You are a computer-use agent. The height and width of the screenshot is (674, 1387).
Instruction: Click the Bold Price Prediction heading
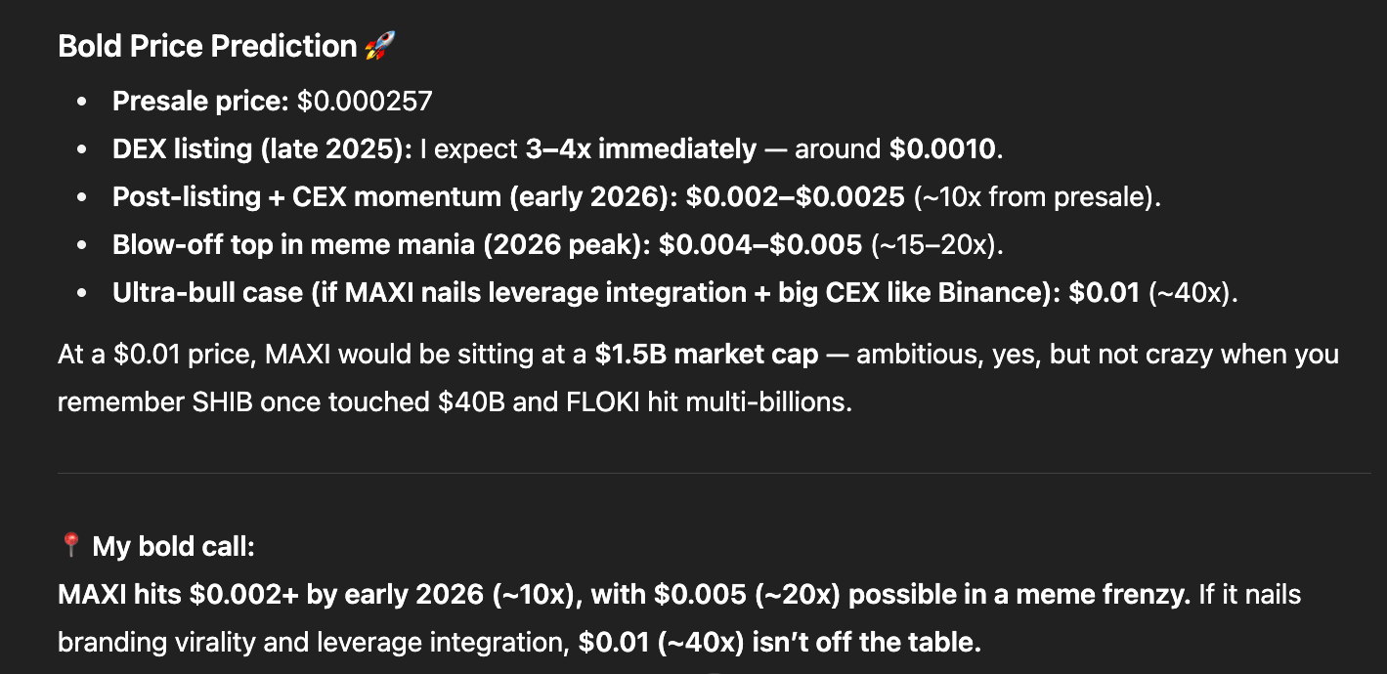point(207,46)
